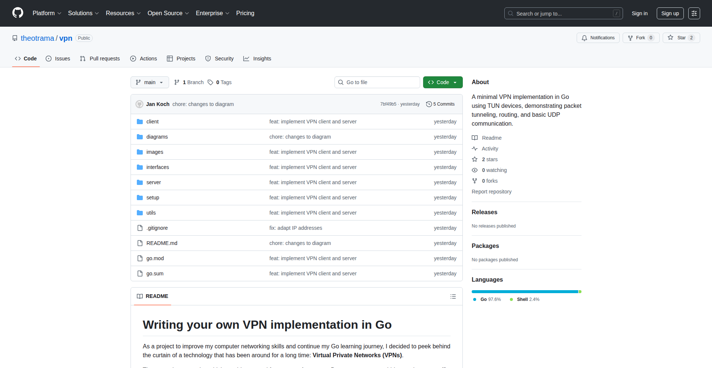Screen dimensions: 712x368
Task: Expand the main branch dropdown
Action: (149, 82)
